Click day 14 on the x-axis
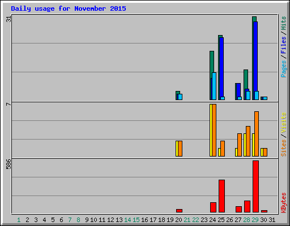The width and height of the screenshot is (290, 226). tap(127, 220)
